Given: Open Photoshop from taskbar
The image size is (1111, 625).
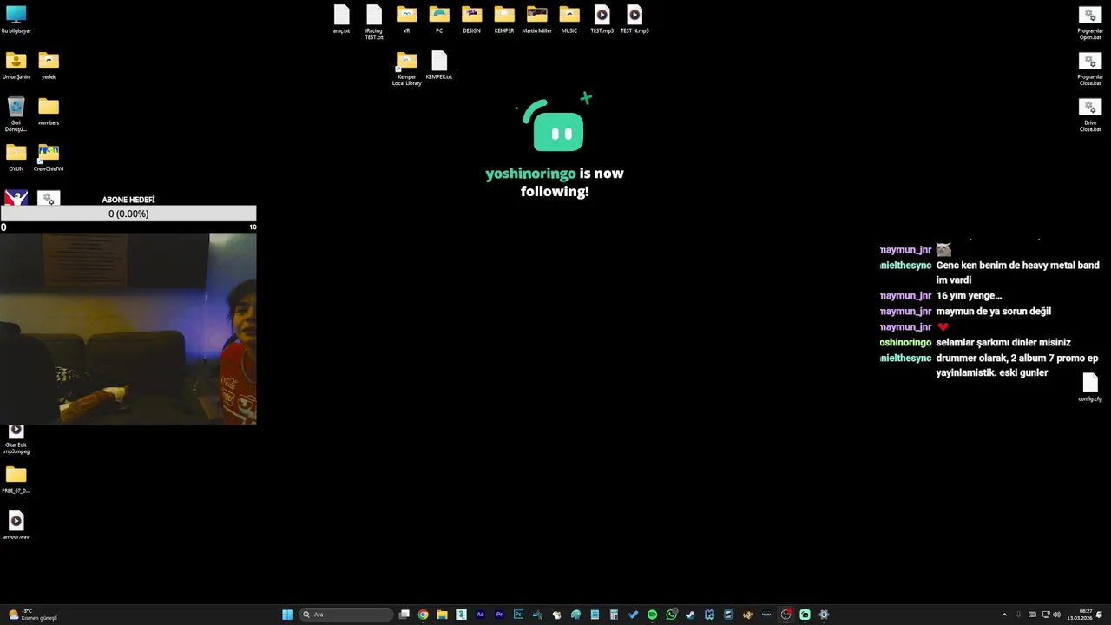Looking at the screenshot, I should pyautogui.click(x=518, y=615).
